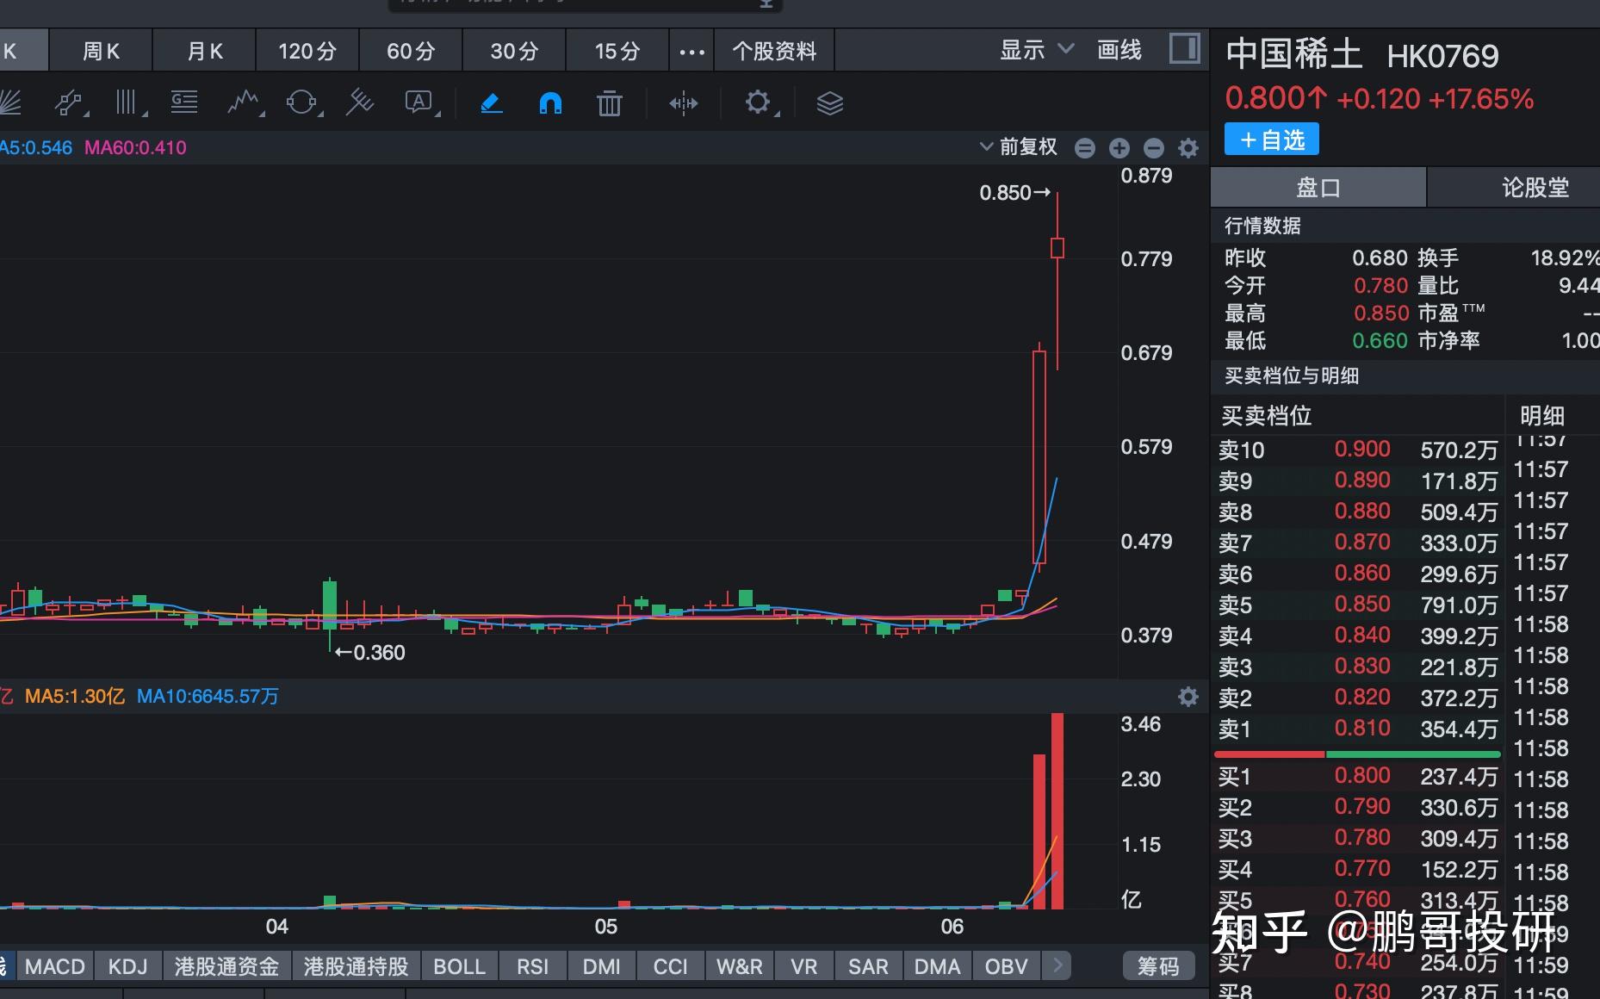Switch to 15分 chart period
Image resolution: width=1600 pixels, height=999 pixels.
(x=617, y=52)
